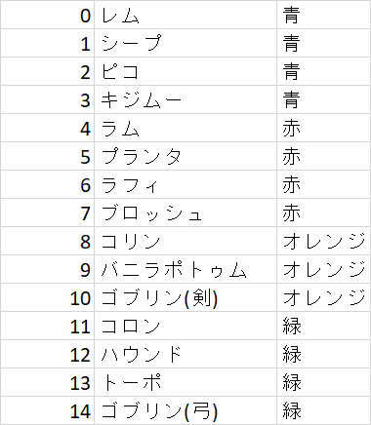Click the コリン name cell
This screenshot has height=425, width=371.
(185, 241)
